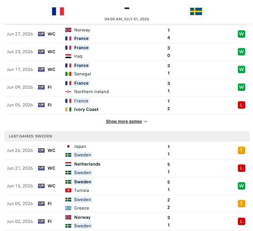Click the Netherlands flag icon

click(x=68, y=164)
